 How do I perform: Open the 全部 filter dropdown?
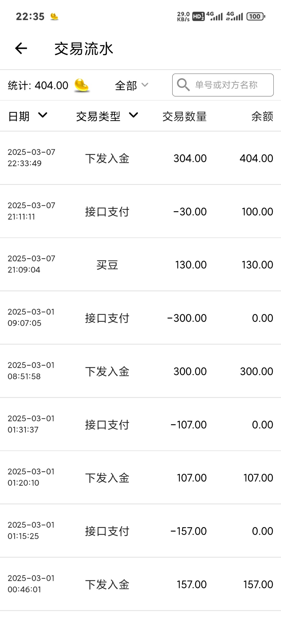click(x=131, y=85)
